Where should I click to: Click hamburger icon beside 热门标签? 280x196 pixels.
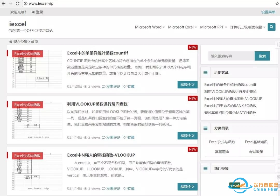(206, 169)
